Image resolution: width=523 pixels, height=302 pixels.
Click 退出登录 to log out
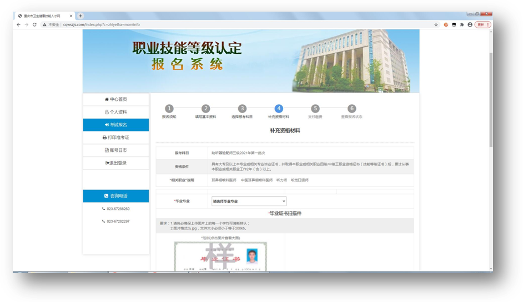click(116, 163)
